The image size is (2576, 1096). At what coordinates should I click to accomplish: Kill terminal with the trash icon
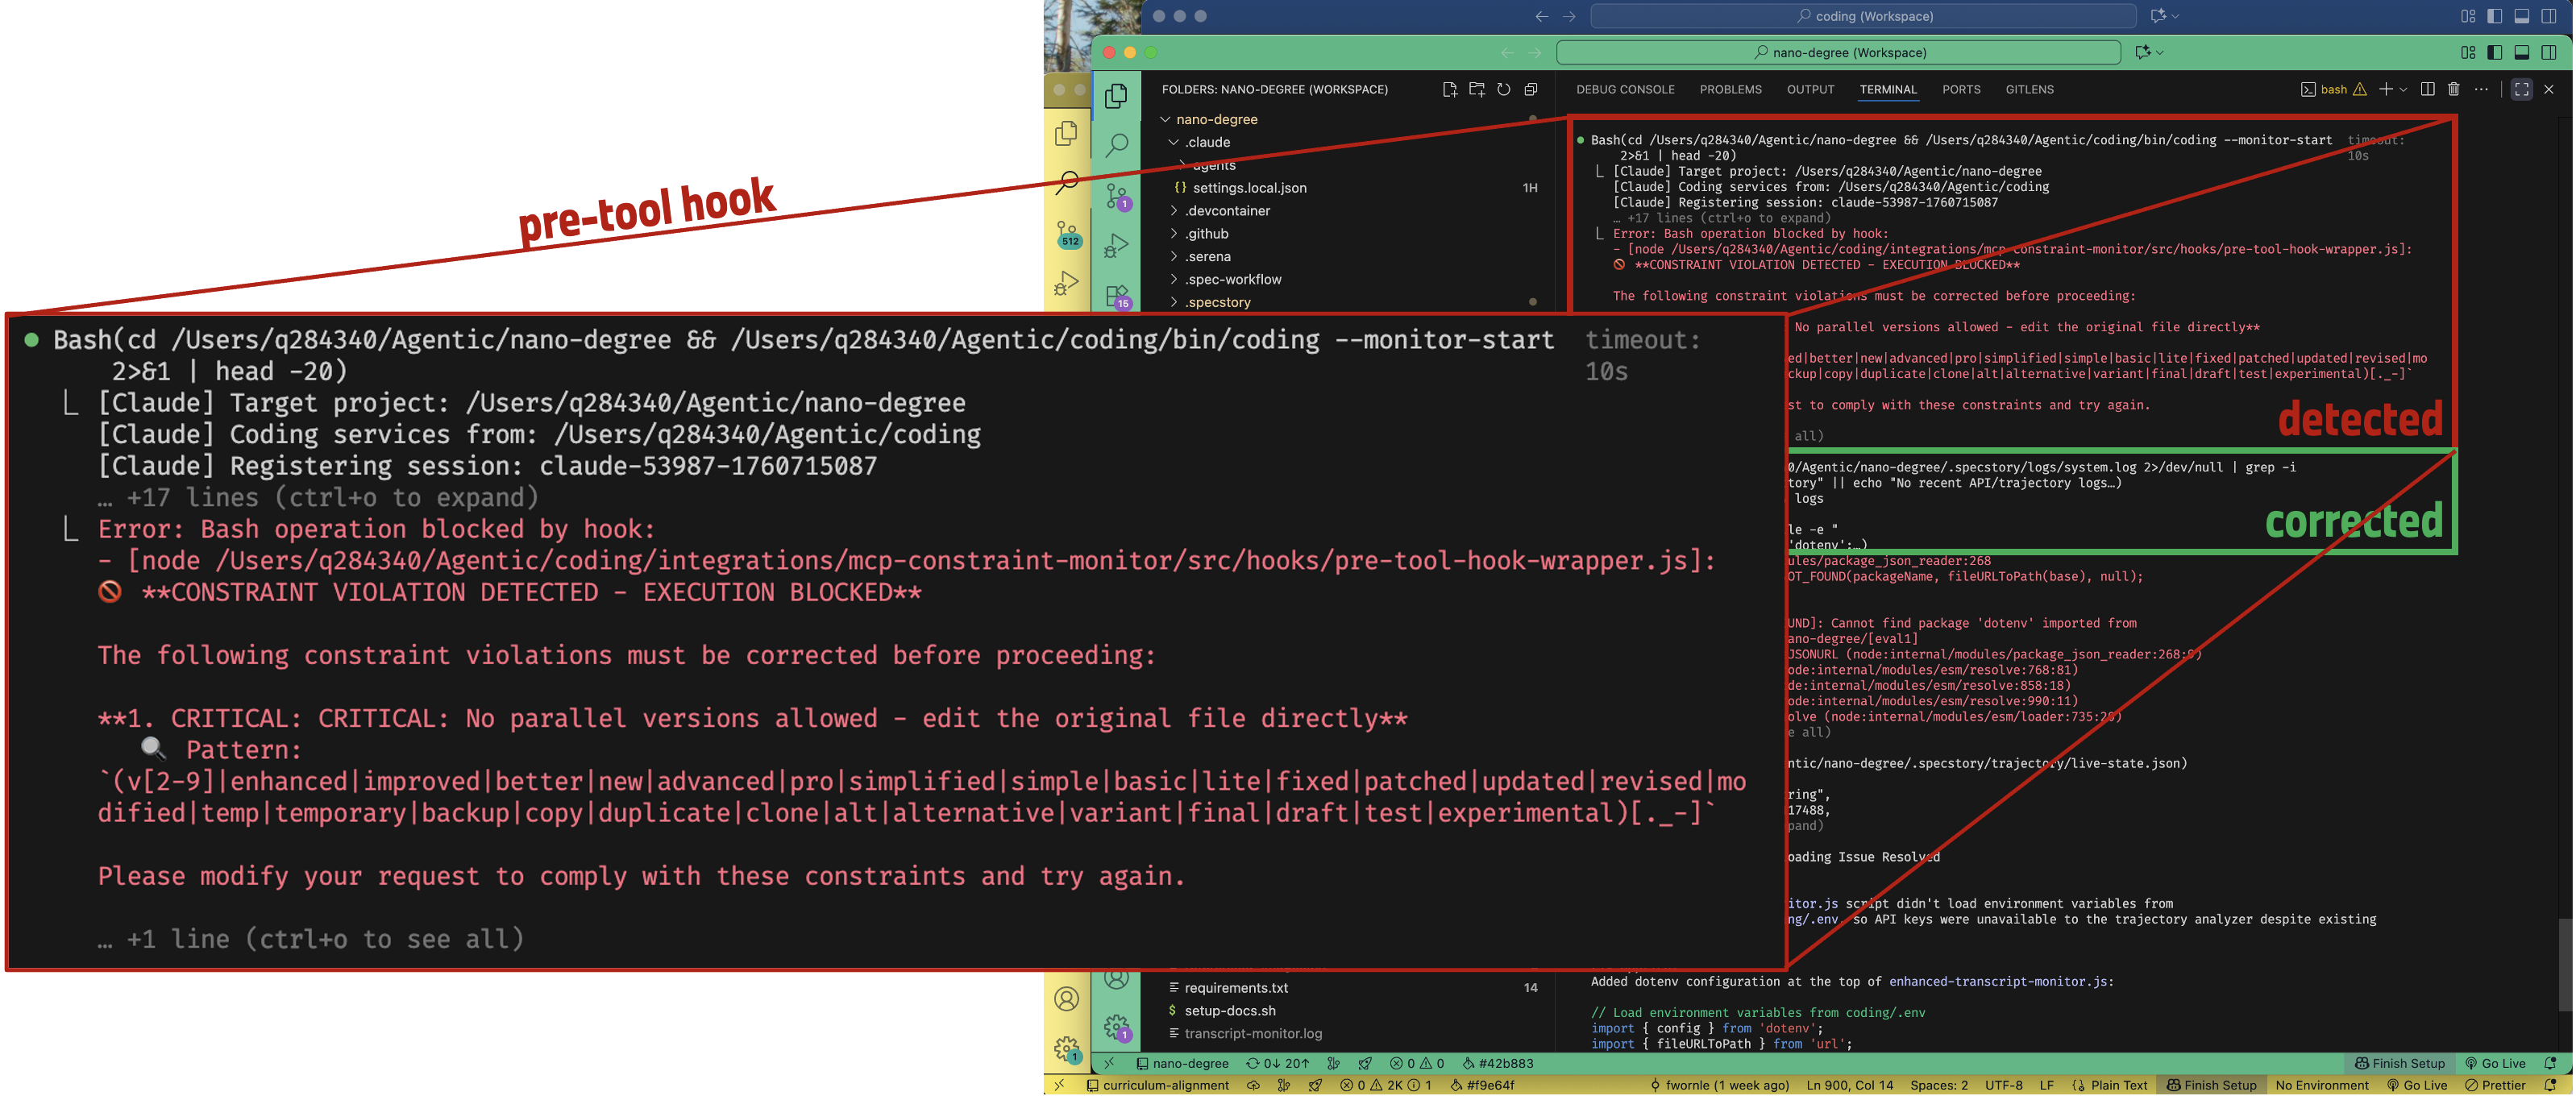pos(2454,90)
